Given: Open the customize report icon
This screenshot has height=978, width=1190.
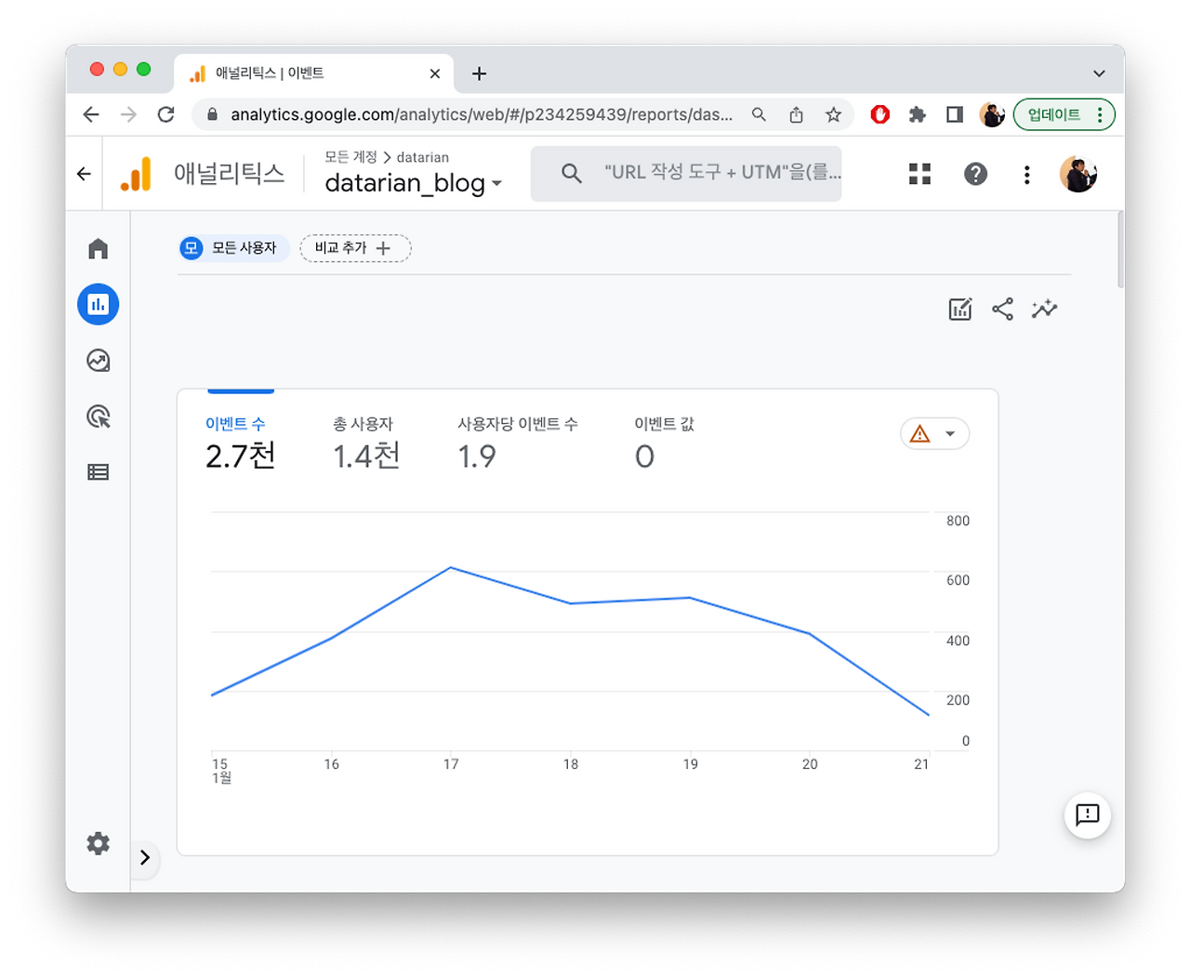Looking at the screenshot, I should tap(960, 310).
